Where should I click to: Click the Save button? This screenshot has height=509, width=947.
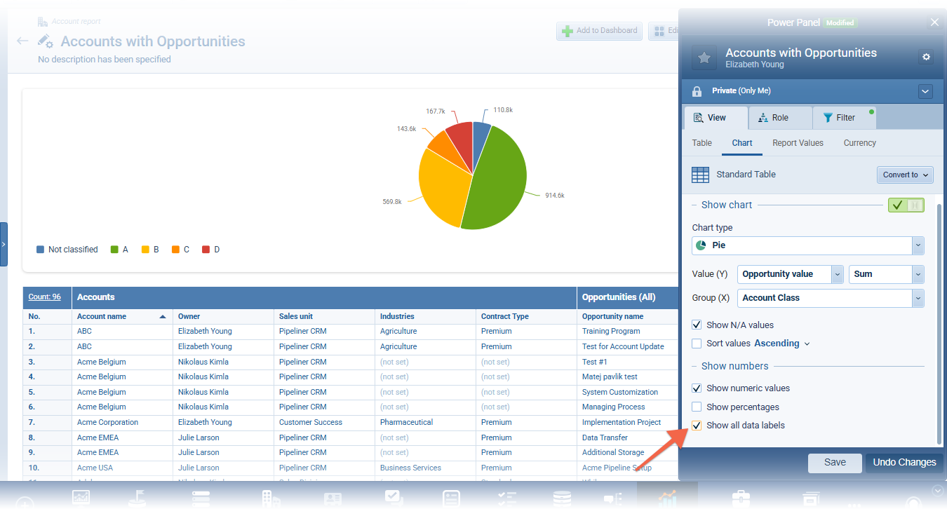(834, 463)
